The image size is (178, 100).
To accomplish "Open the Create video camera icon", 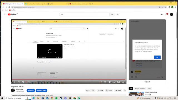I will point(162,14).
